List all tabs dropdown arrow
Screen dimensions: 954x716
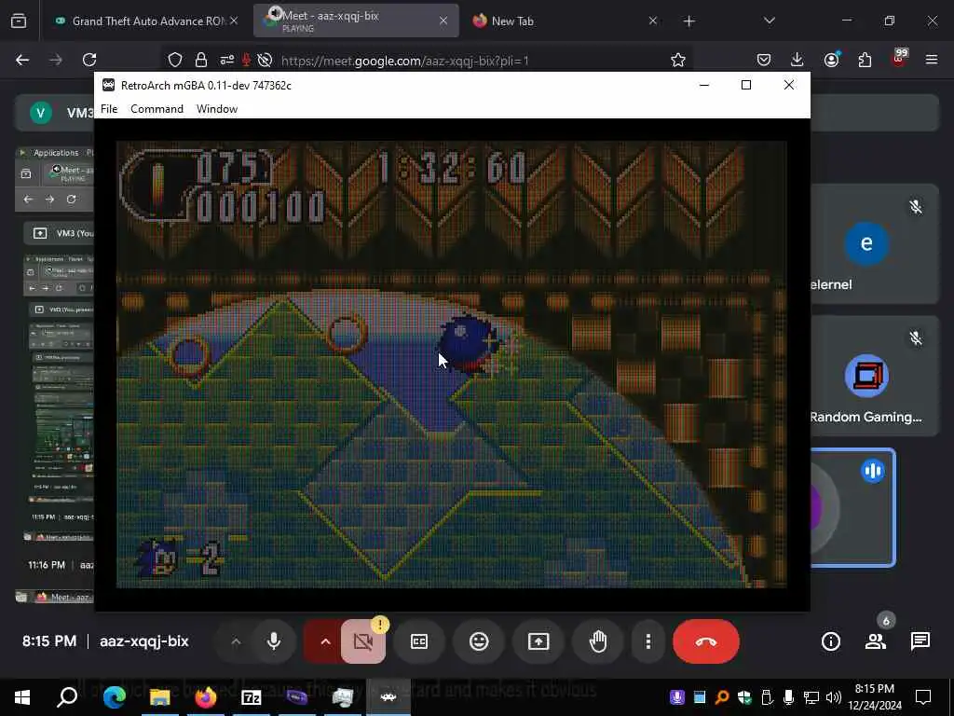[769, 21]
